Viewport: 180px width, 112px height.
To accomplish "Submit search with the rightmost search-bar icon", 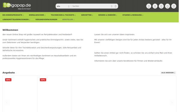I will pyautogui.click(x=115, y=6).
